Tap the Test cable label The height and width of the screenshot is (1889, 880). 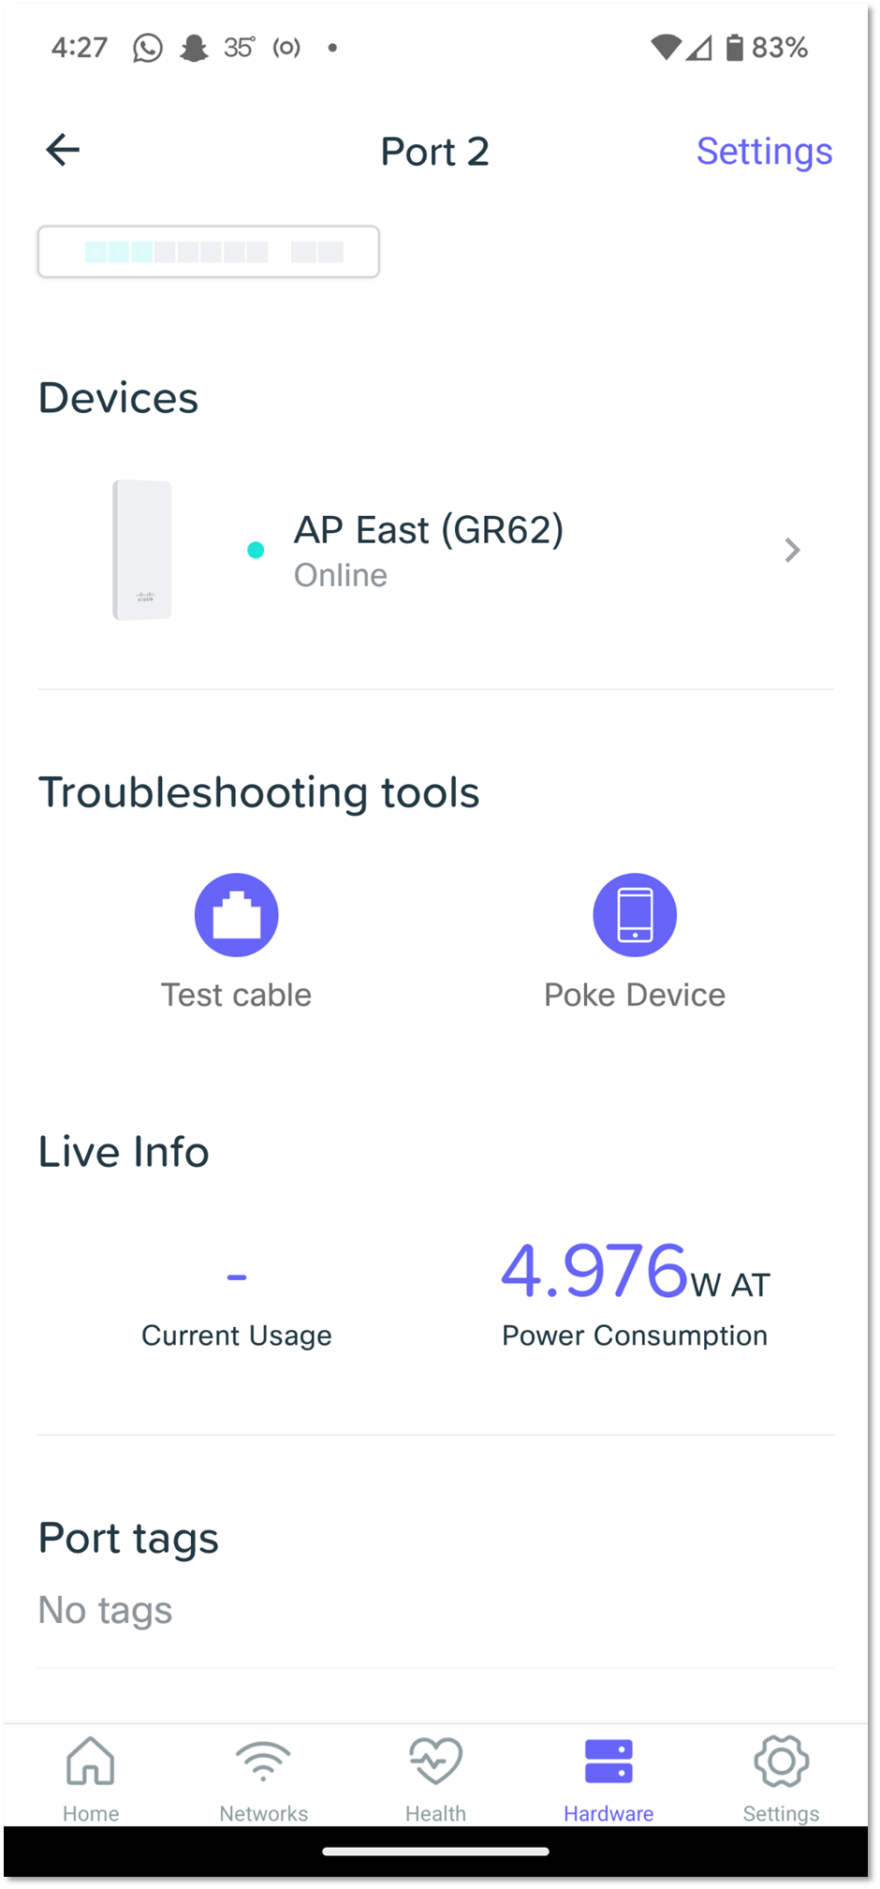236,995
